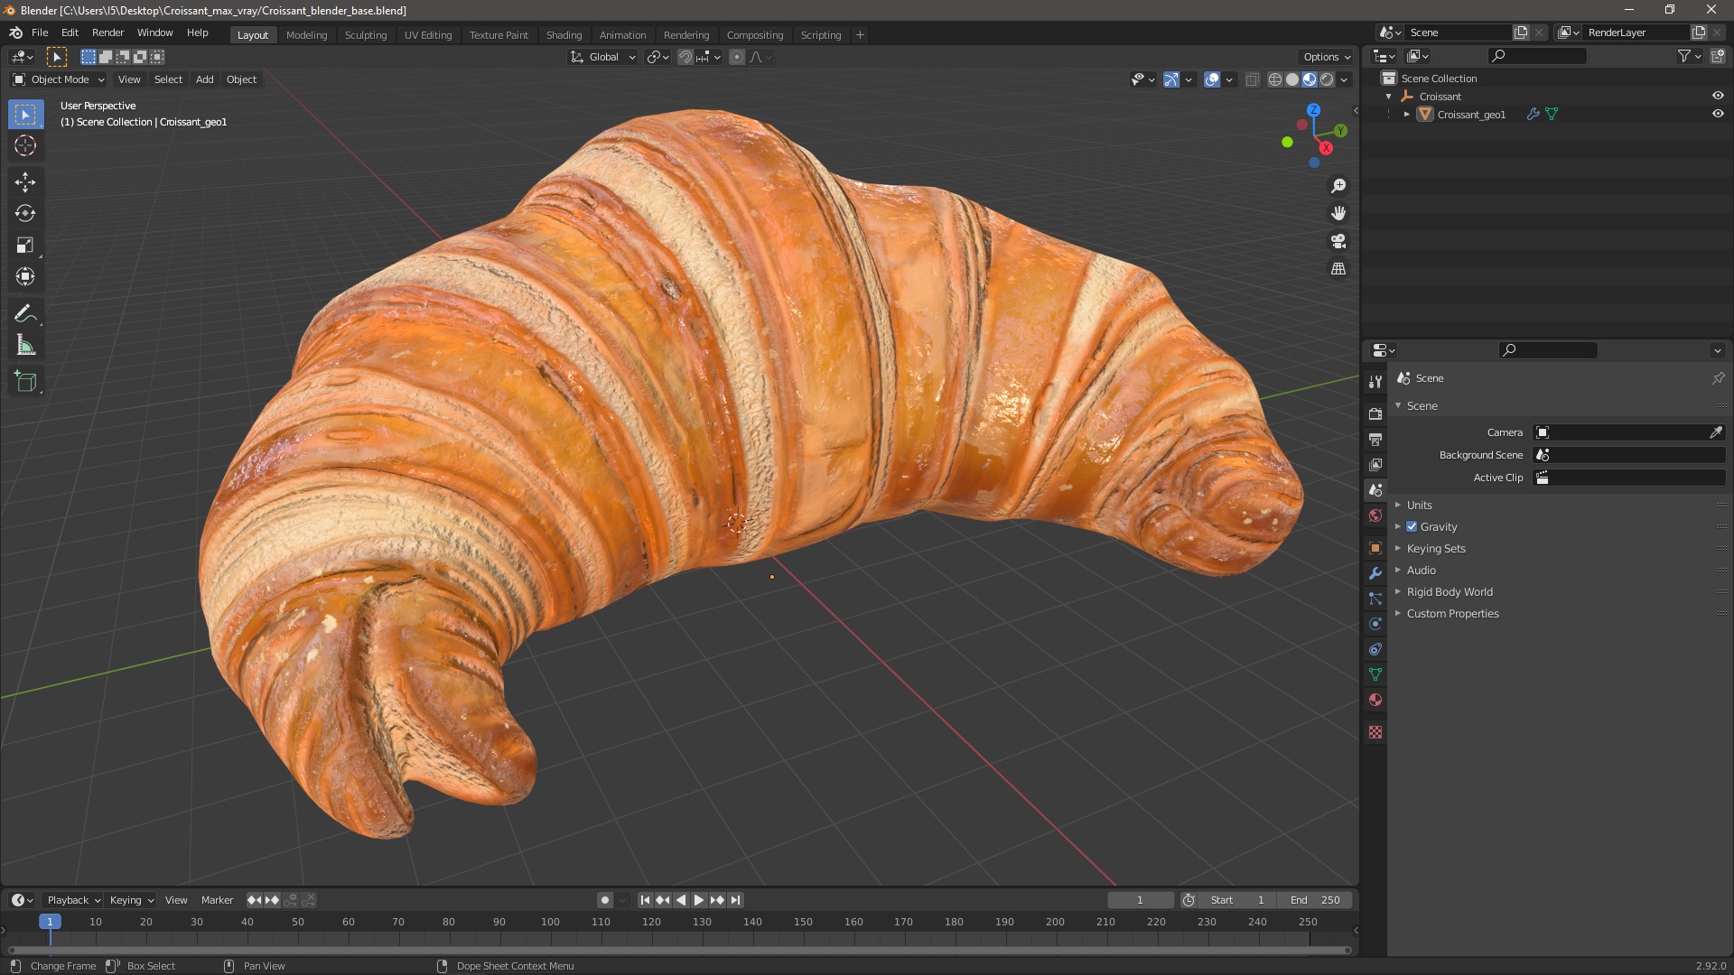Open the Object properties tab
The width and height of the screenshot is (1734, 975).
(1375, 548)
